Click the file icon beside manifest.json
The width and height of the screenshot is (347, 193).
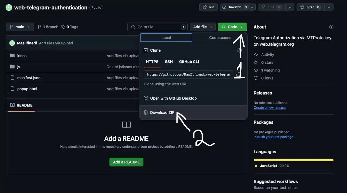tap(12, 78)
